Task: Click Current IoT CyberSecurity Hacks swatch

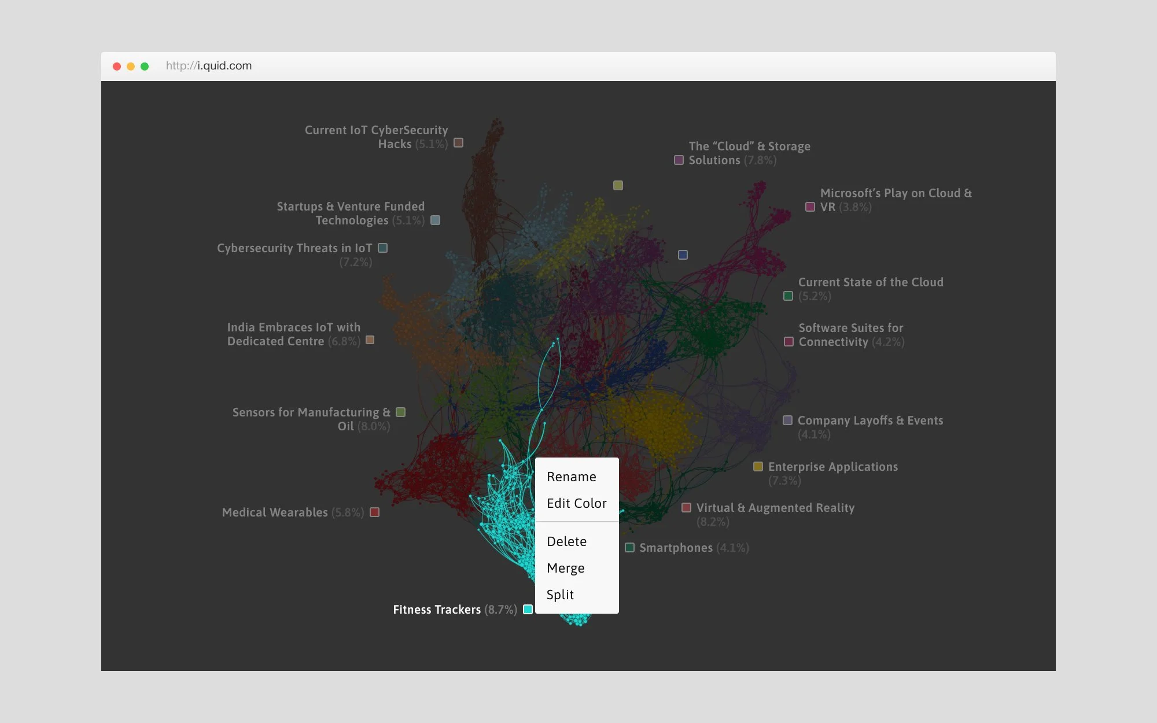Action: [x=458, y=142]
